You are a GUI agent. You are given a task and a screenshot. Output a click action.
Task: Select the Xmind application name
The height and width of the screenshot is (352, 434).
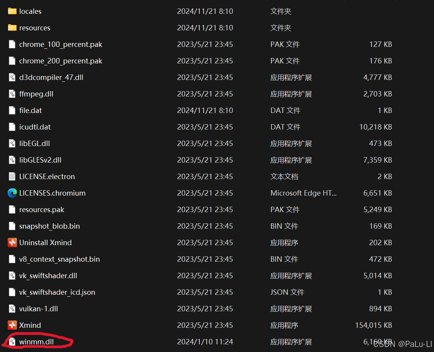(30, 325)
